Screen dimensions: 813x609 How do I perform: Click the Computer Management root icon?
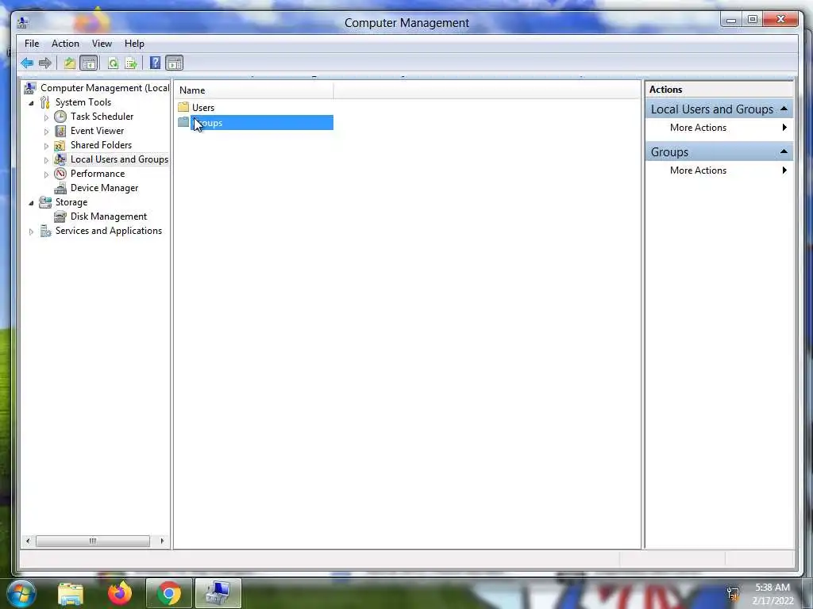click(30, 88)
